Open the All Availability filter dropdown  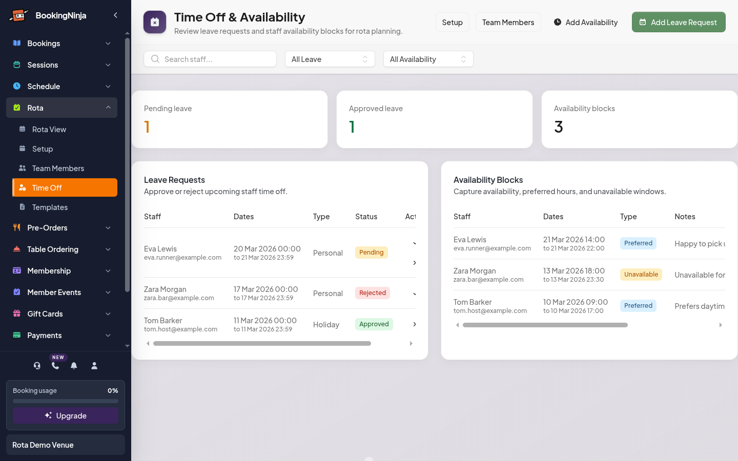click(428, 59)
